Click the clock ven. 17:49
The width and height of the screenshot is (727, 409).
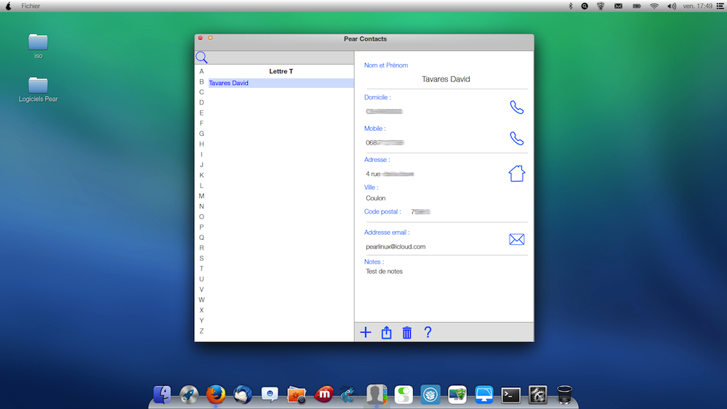[x=697, y=6]
